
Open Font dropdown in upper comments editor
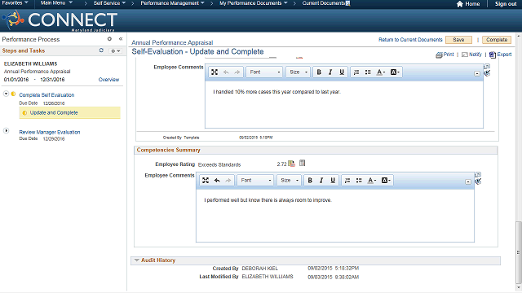[x=264, y=72]
